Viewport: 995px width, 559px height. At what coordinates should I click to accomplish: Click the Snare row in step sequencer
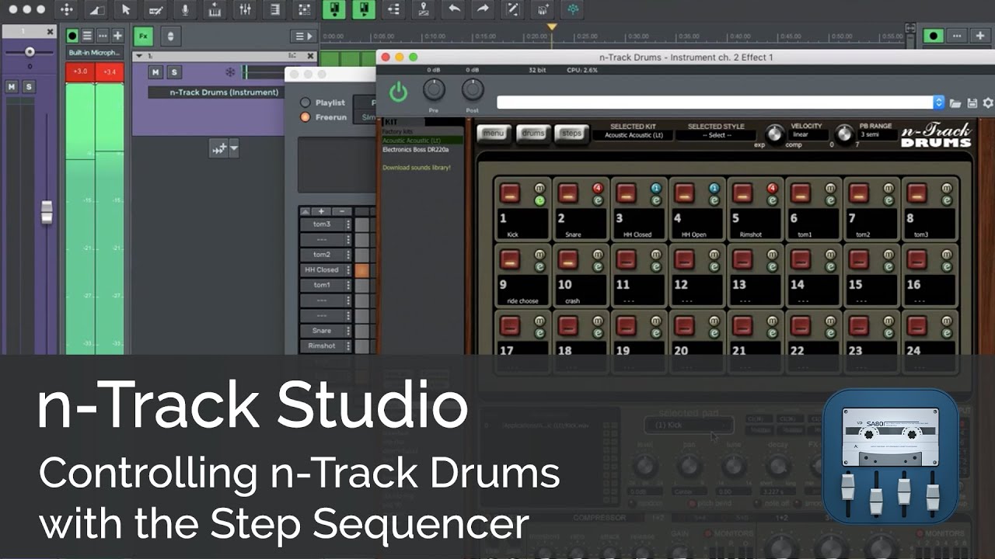[322, 331]
